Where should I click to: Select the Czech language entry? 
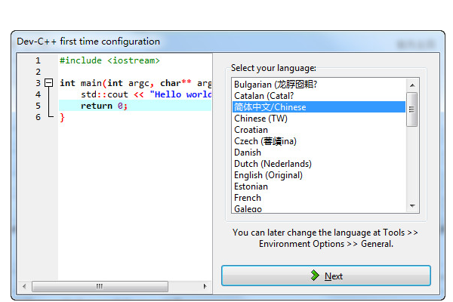coord(265,141)
